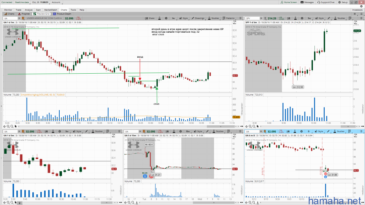Open settings gear in UA 15m chart toolbar
Viewport: 365px width, 205px height.
[180, 131]
